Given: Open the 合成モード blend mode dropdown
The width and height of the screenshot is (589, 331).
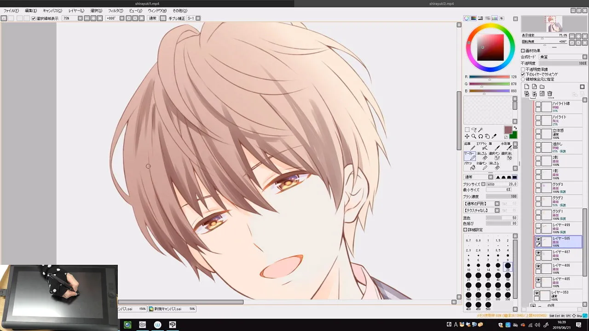Looking at the screenshot, I should (563, 57).
